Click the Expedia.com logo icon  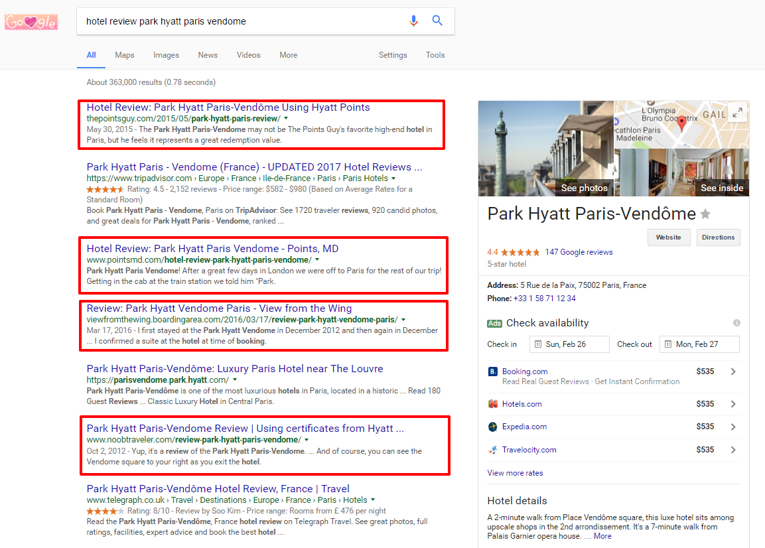pyautogui.click(x=493, y=427)
